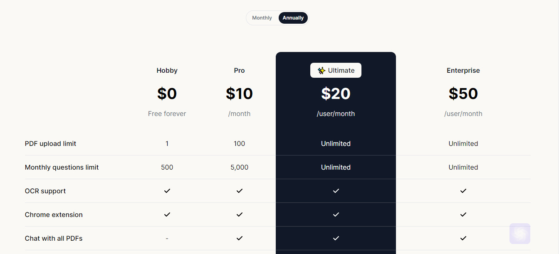This screenshot has height=254, width=559.
Task: Open the floating chat widget icon
Action: coord(520,234)
